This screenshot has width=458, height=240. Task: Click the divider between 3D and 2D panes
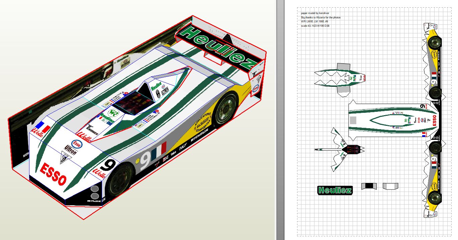tap(280, 120)
